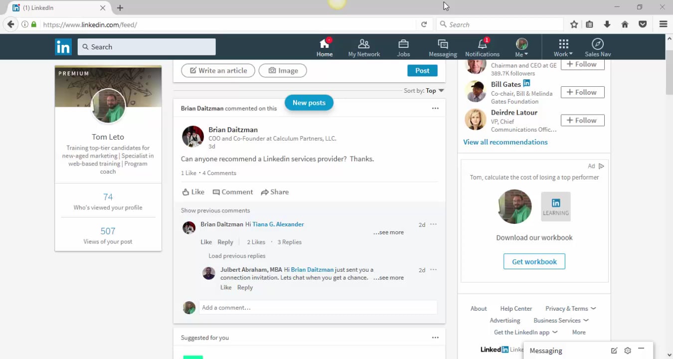Compose new message icon in Messaging bar
The image size is (673, 359).
pyautogui.click(x=614, y=351)
